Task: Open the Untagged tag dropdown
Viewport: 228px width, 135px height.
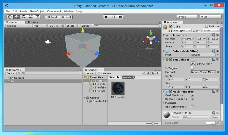Action: coord(182,30)
